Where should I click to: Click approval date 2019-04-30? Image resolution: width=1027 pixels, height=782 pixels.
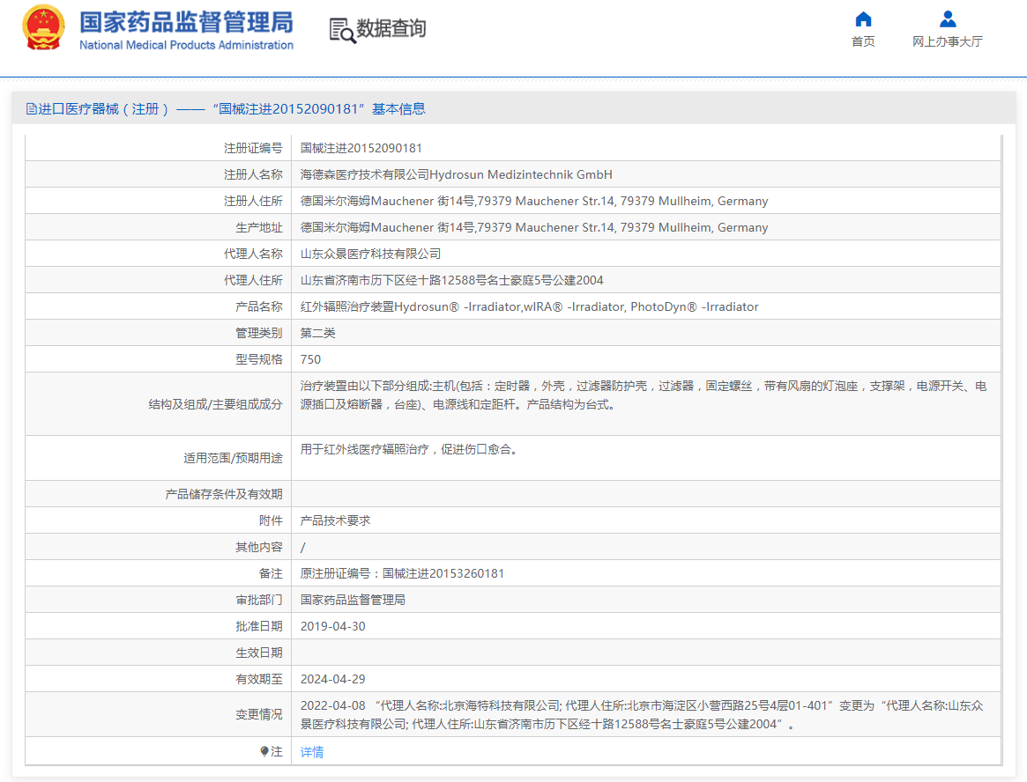[332, 626]
